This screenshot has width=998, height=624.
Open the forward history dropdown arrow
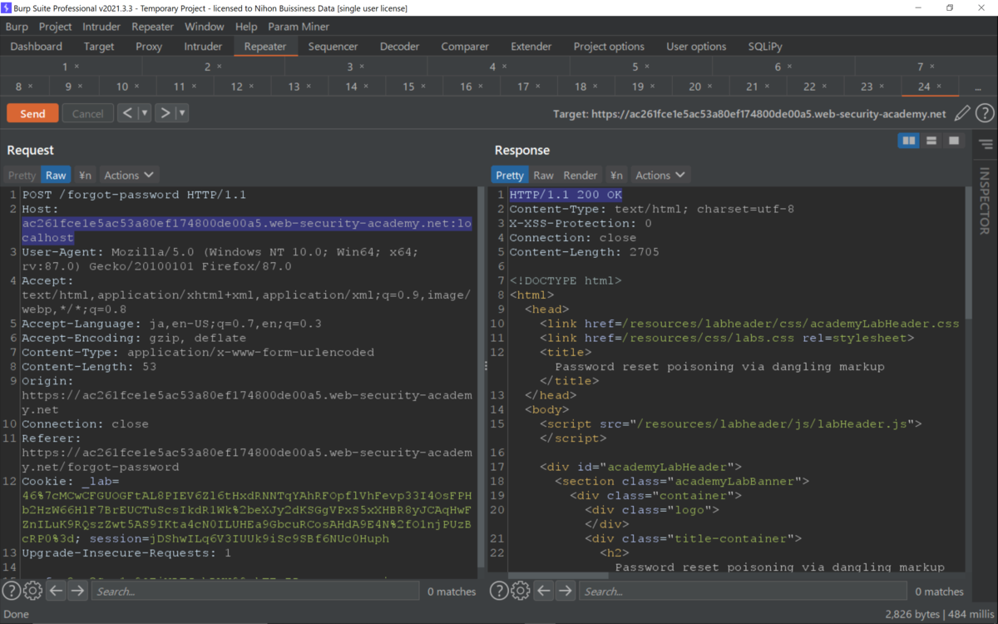point(182,113)
